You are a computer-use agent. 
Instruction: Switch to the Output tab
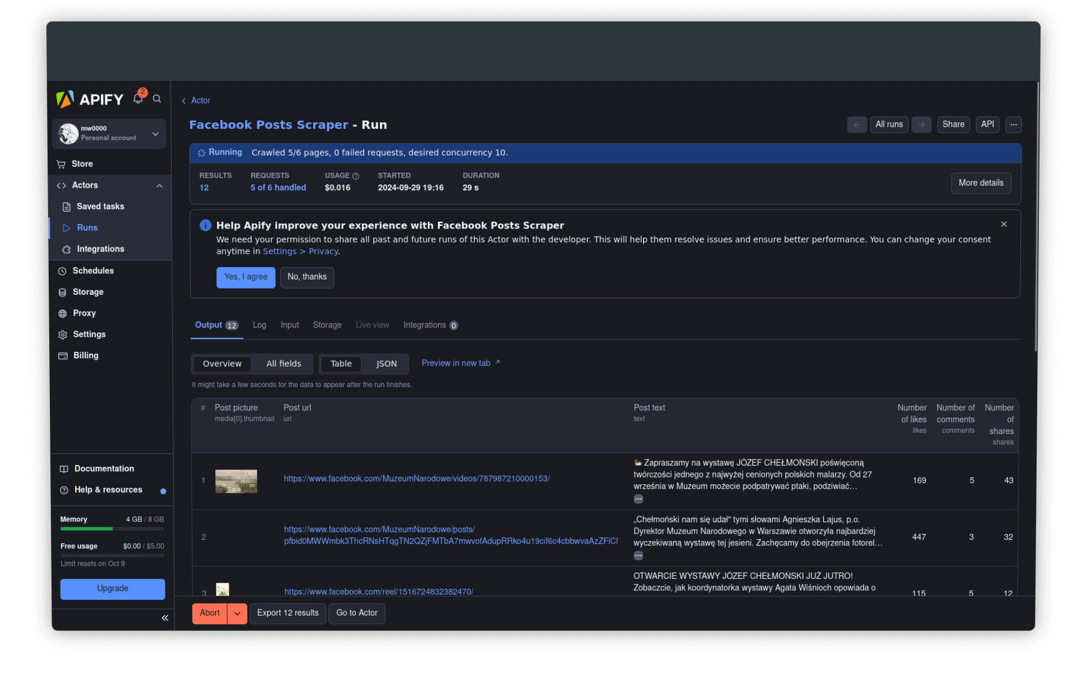216,325
